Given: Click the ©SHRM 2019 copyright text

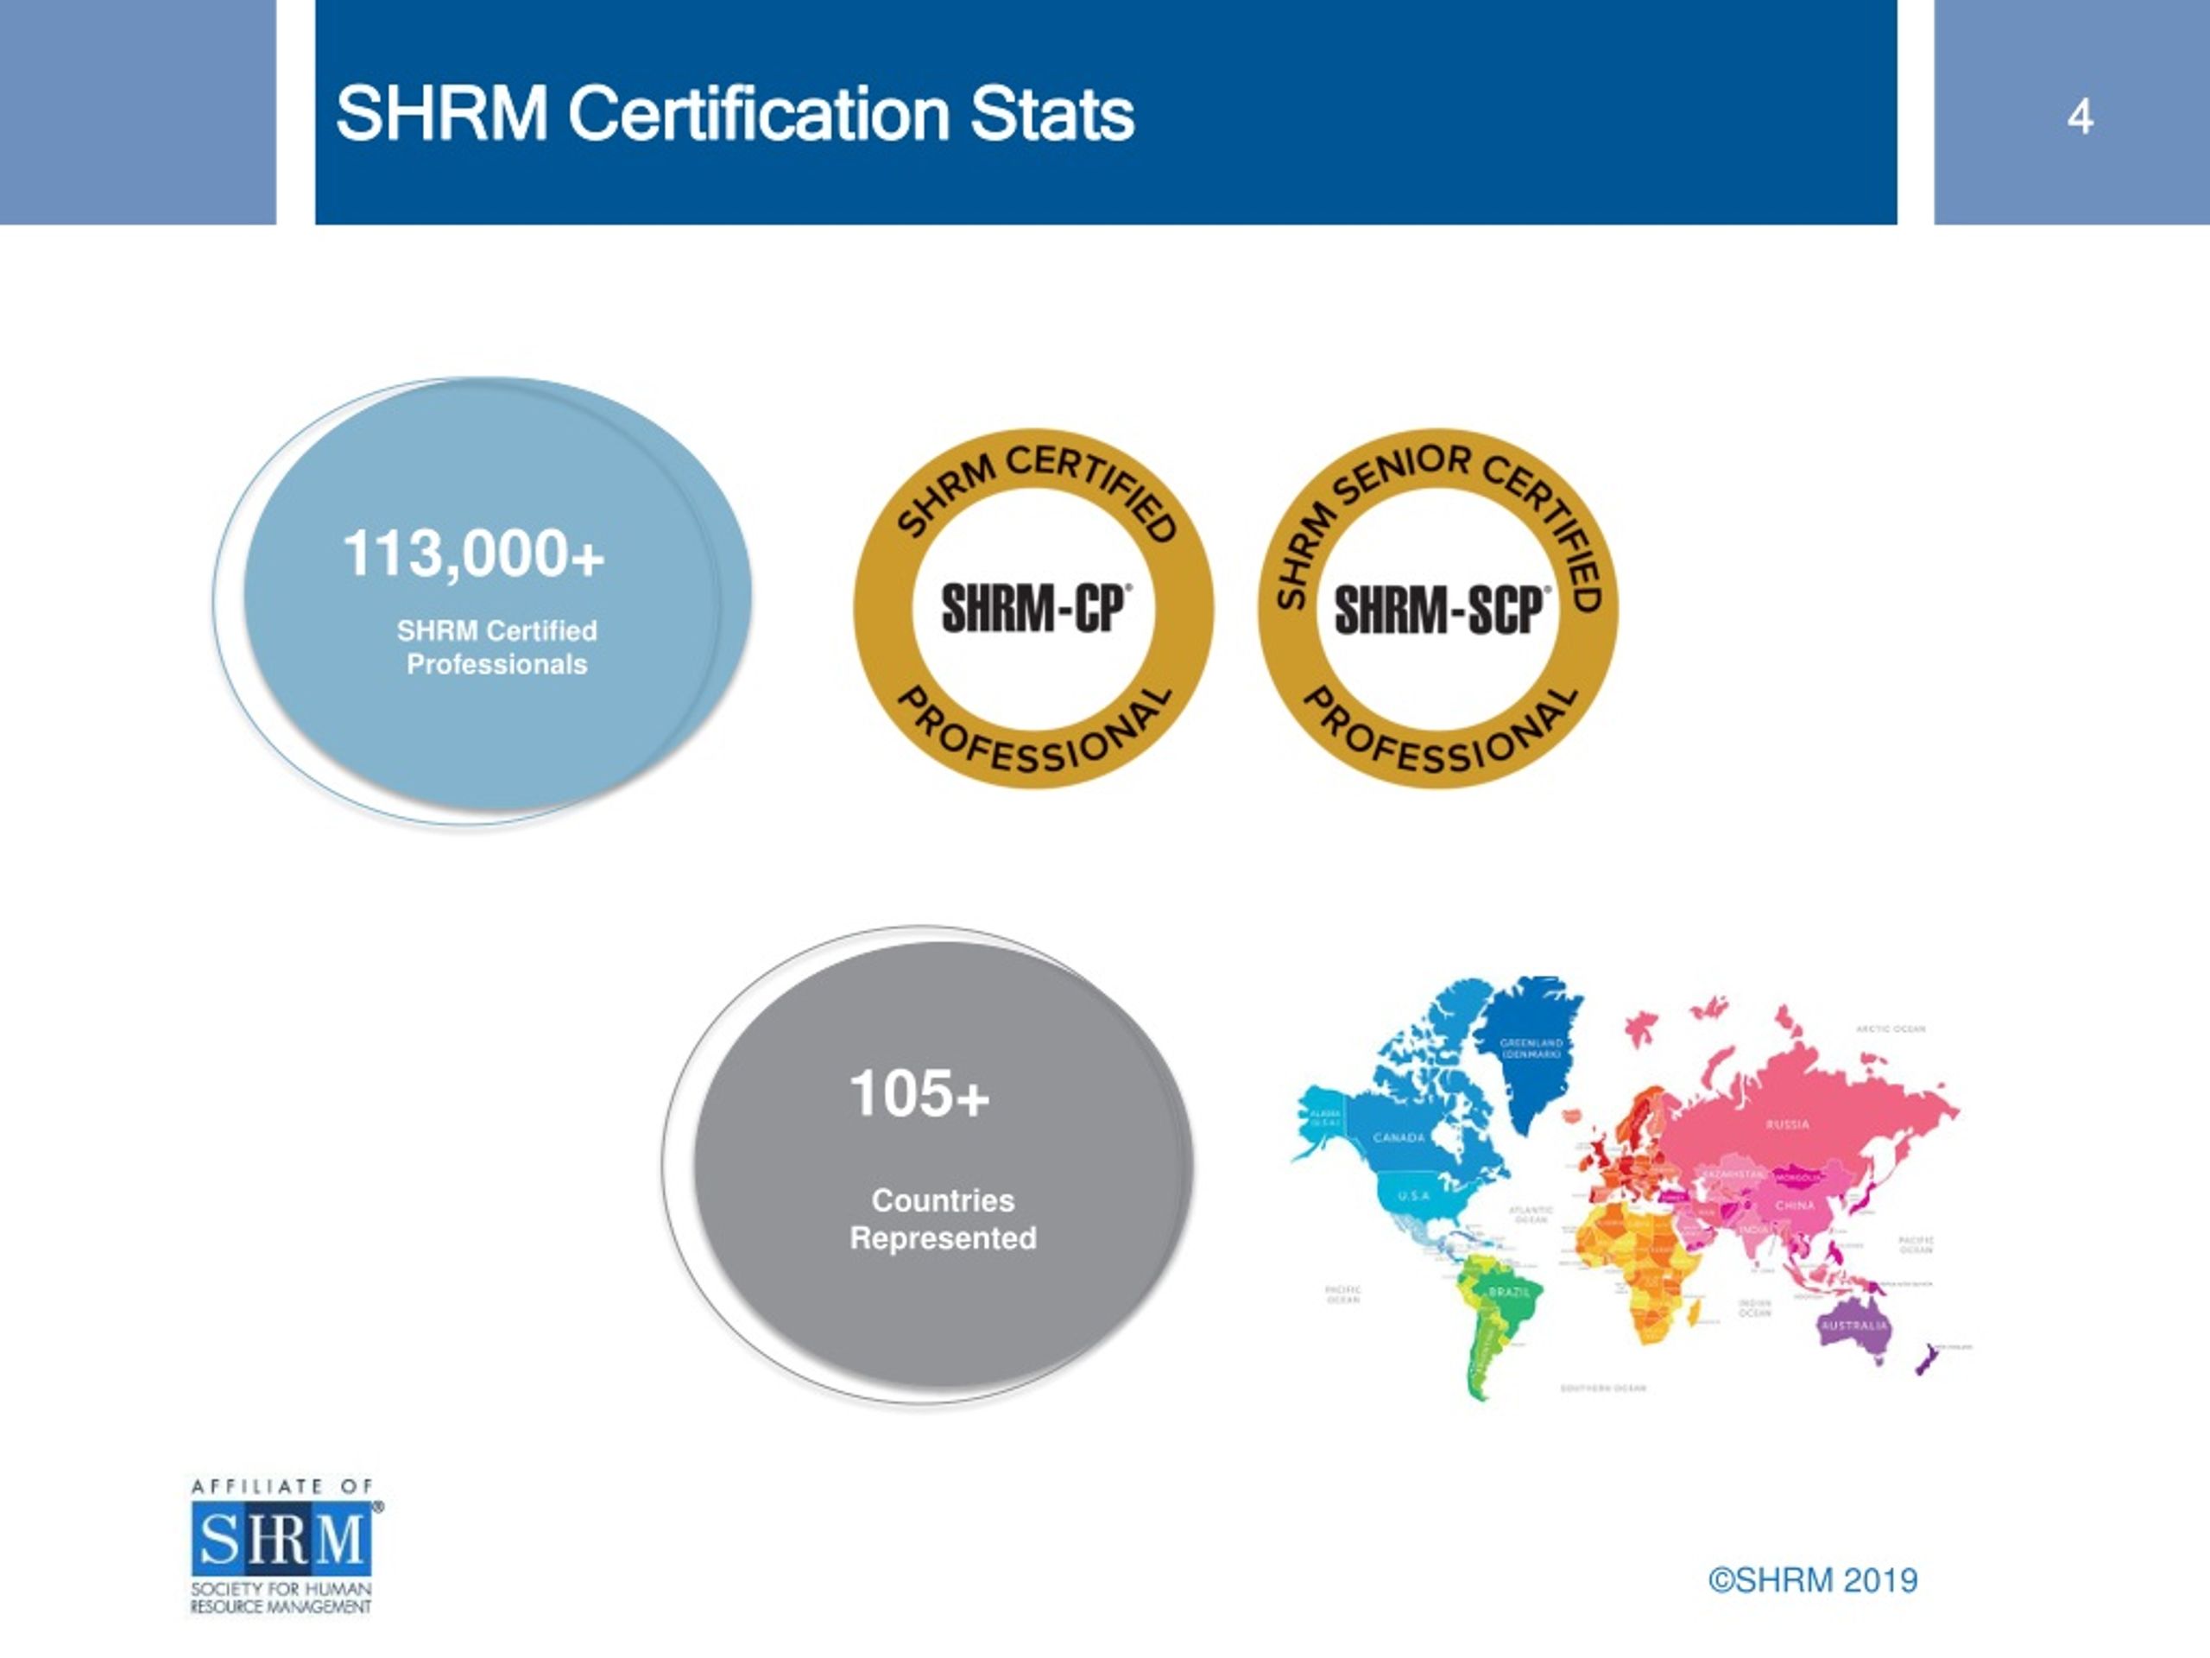Looking at the screenshot, I should [1812, 1580].
